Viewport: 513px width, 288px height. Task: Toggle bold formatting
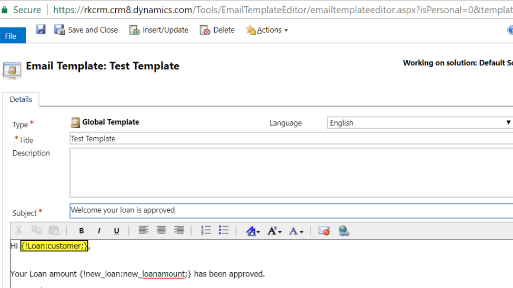(82, 231)
